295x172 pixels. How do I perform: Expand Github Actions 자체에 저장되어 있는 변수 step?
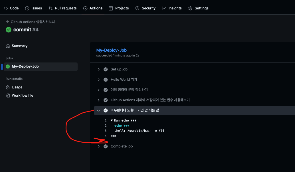pos(99,100)
